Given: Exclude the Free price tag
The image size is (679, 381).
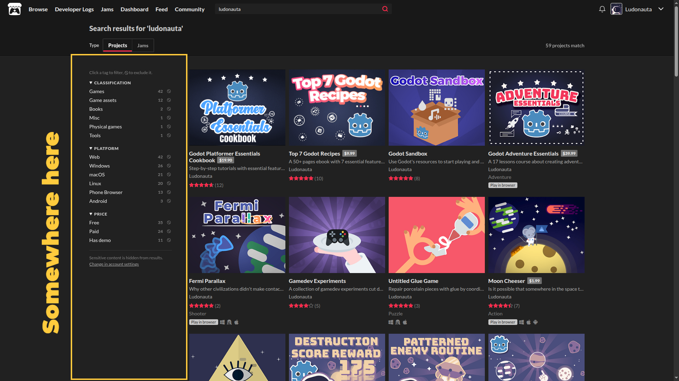Looking at the screenshot, I should point(169,223).
